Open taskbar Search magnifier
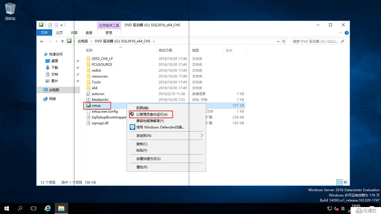381x214 pixels. 20,208
